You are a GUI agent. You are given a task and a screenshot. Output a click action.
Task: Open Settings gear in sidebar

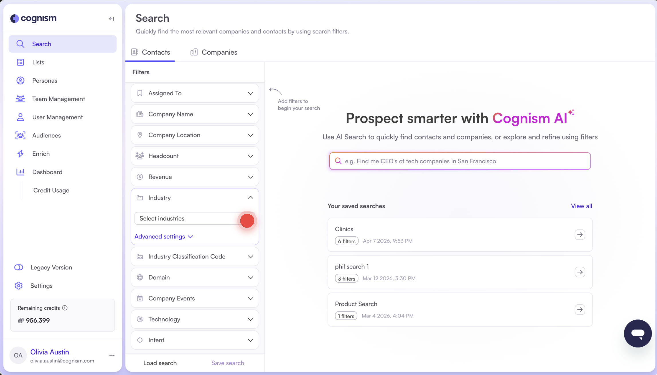coord(19,286)
